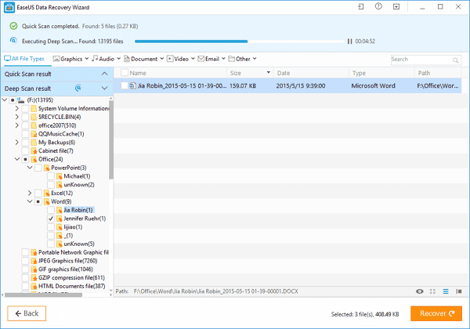
Task: Tick the lijiao folder checkbox
Action: point(51,227)
